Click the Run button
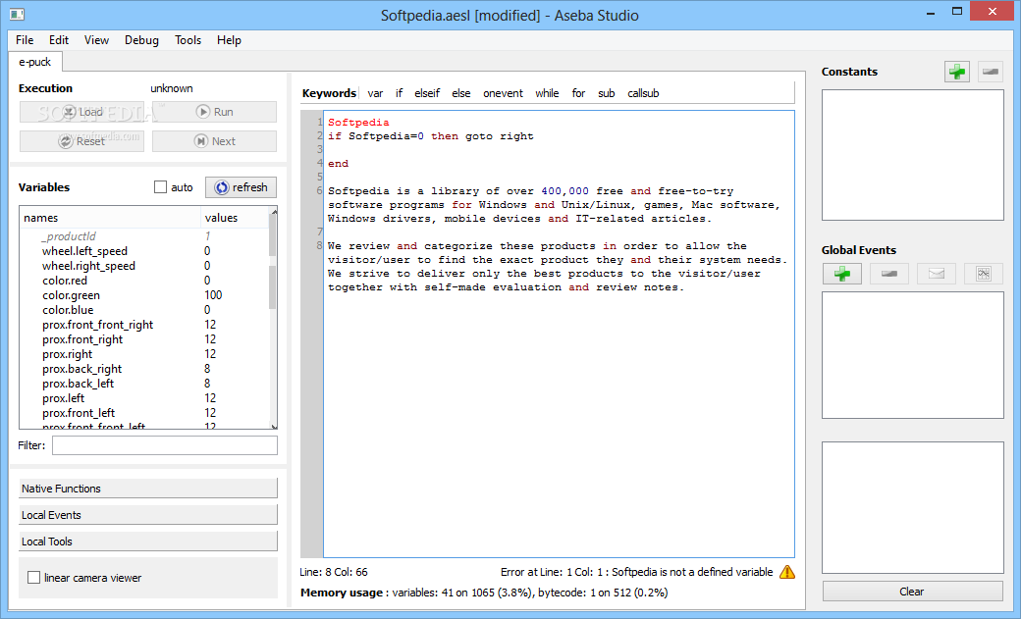This screenshot has width=1021, height=619. tap(214, 112)
